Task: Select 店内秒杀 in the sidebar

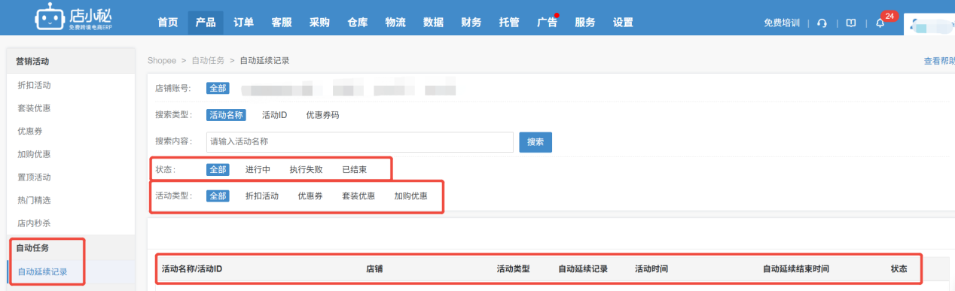Action: [34, 223]
